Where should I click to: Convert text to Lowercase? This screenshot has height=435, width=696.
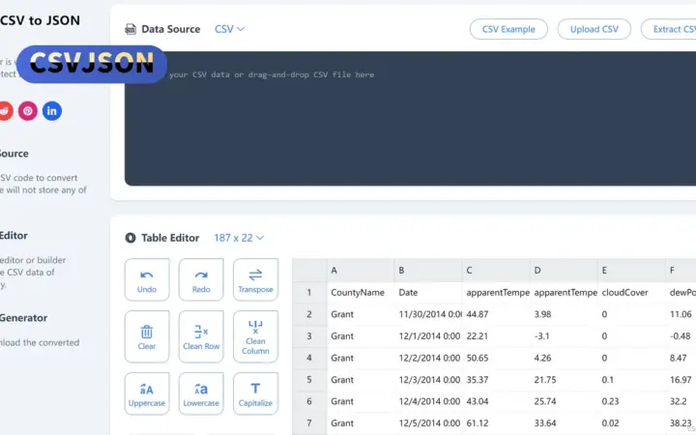pyautogui.click(x=201, y=393)
